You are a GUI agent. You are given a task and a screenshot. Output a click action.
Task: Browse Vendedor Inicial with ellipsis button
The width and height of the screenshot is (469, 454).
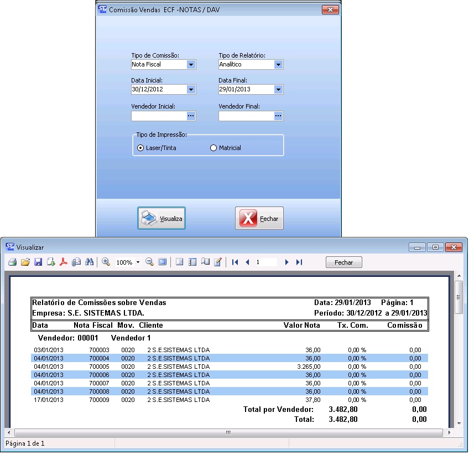pyautogui.click(x=191, y=116)
